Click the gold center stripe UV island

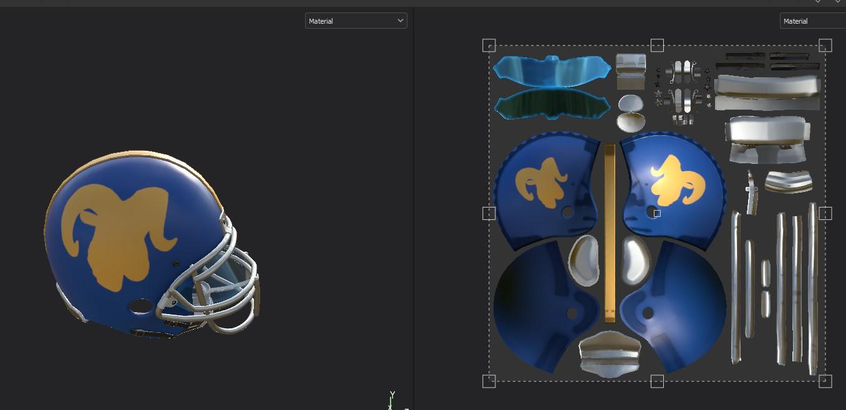click(x=610, y=233)
